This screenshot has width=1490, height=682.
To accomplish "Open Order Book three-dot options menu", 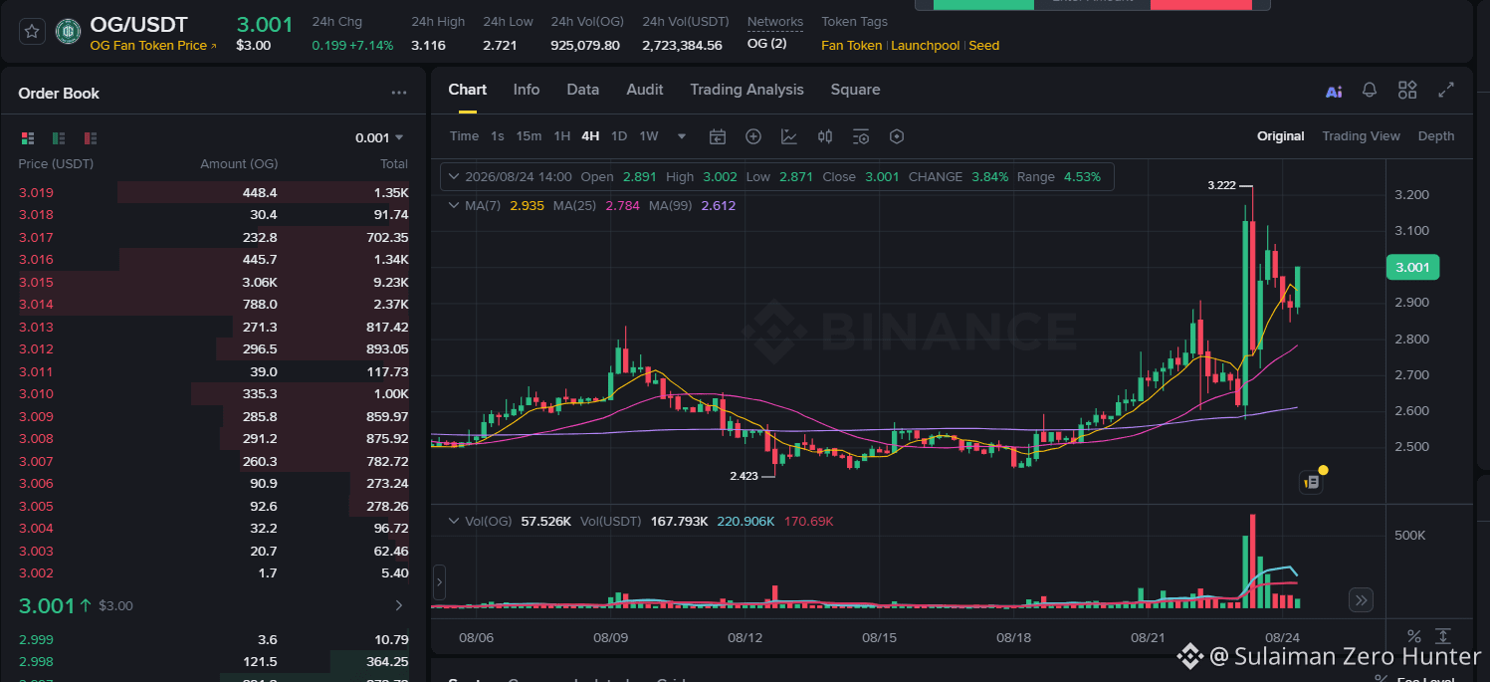I will (399, 93).
